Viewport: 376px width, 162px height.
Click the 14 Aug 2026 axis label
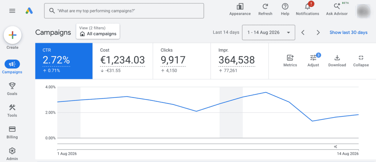[x=348, y=154]
